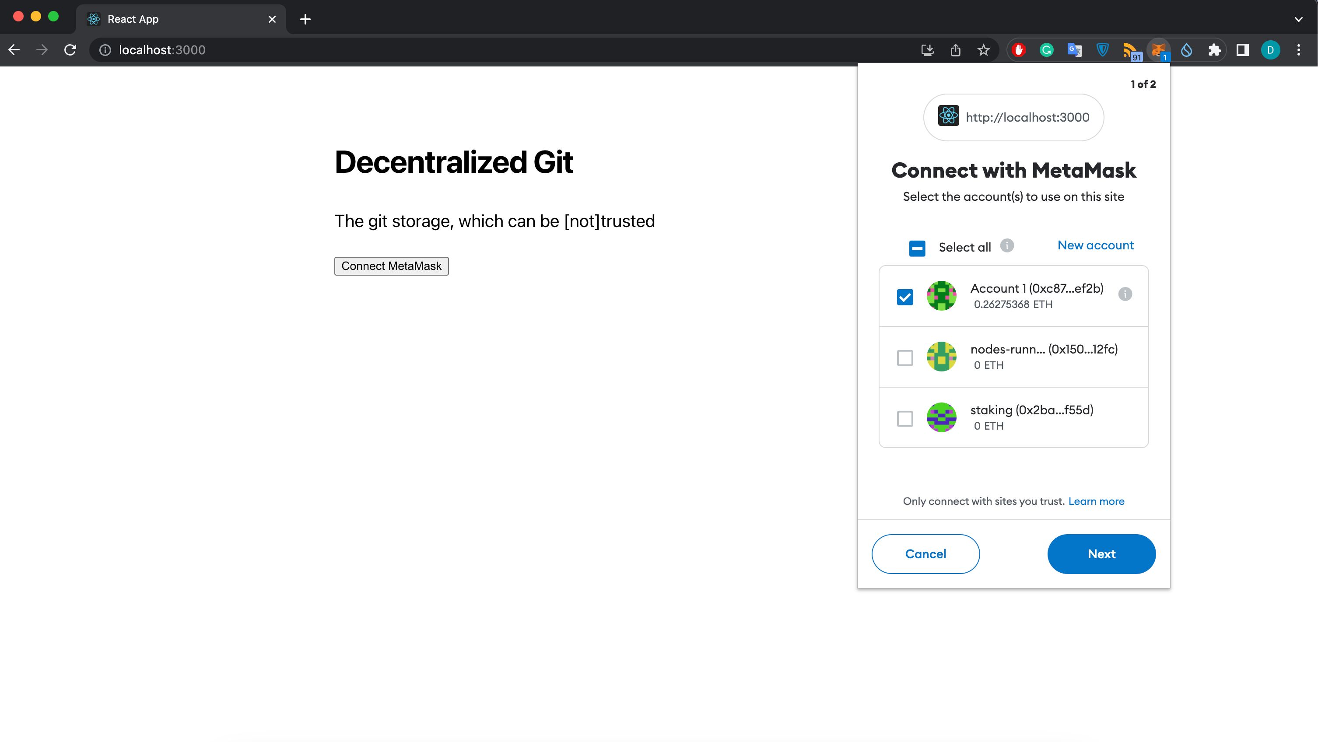Viewport: 1318px width, 742px height.
Task: Click the download to desktop icon
Action: [x=927, y=50]
